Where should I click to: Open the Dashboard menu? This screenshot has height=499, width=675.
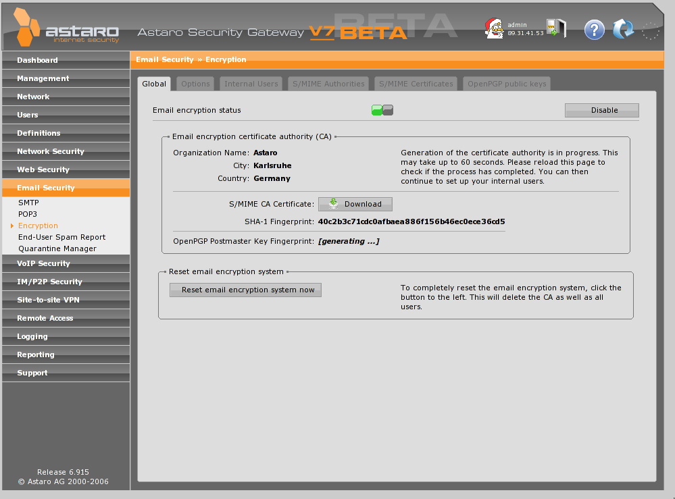tap(66, 60)
